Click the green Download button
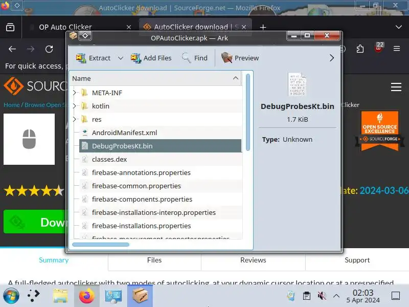 (x=35, y=222)
